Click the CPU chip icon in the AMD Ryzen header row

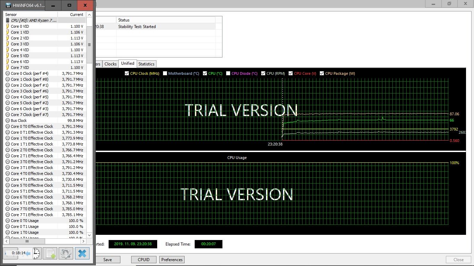(8, 20)
